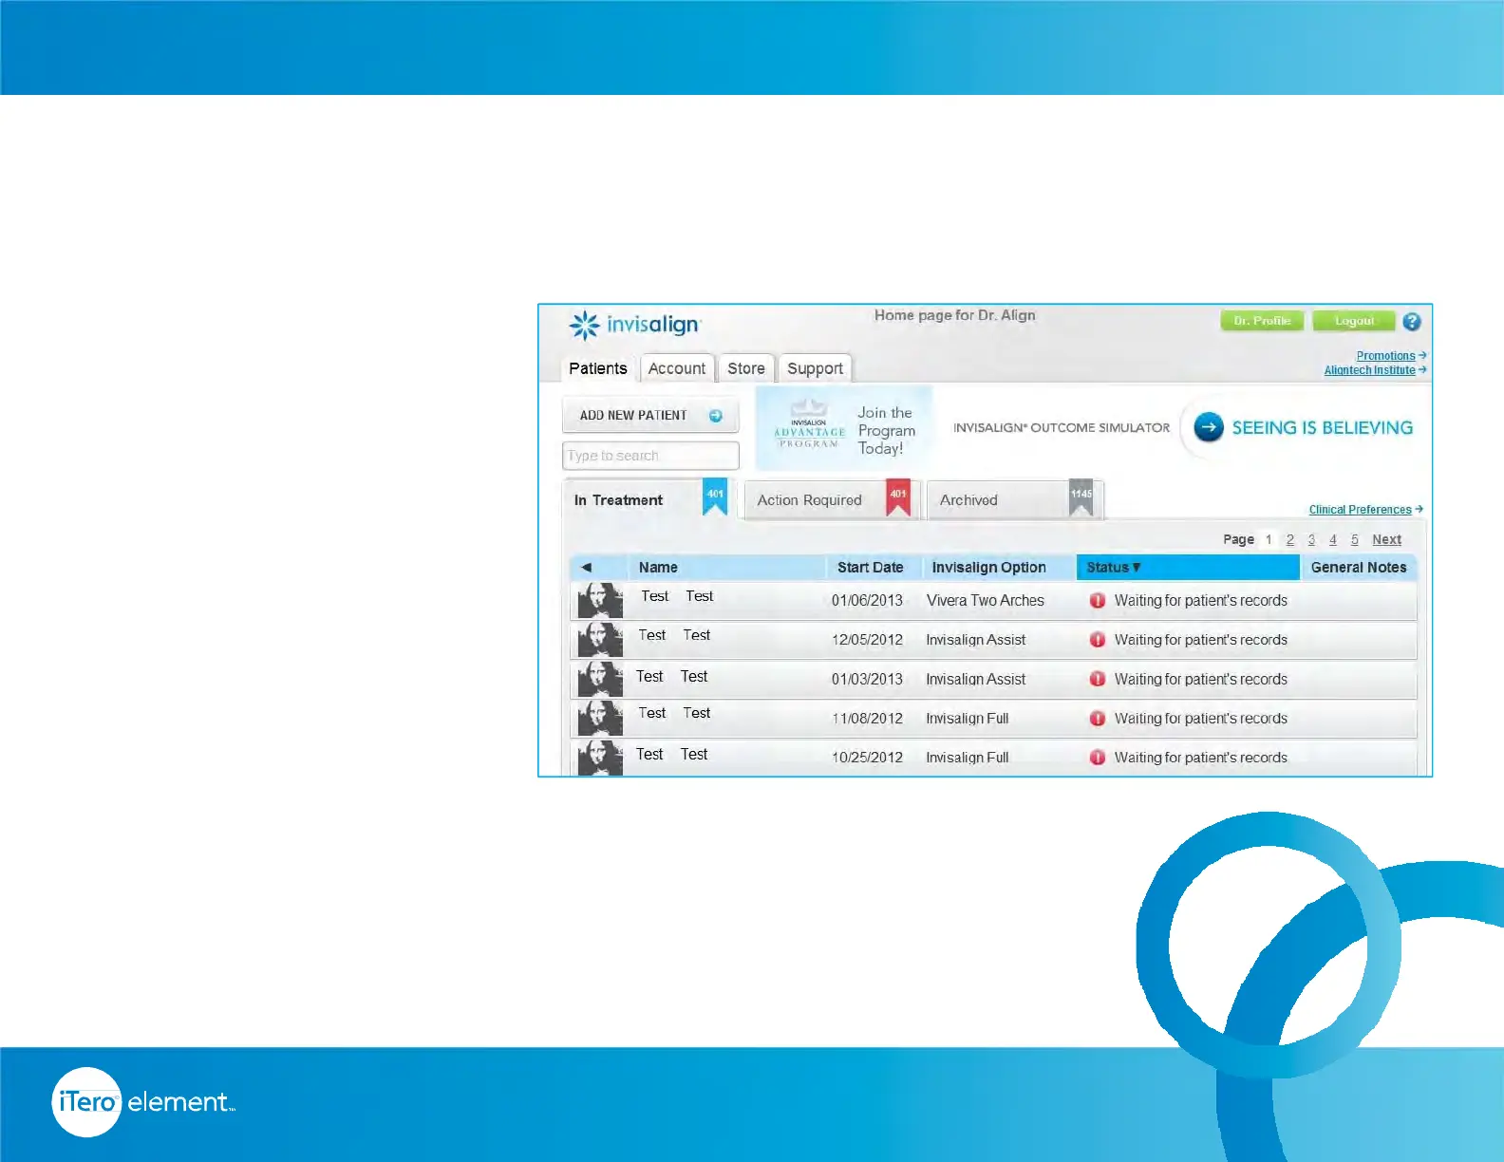Click the left arrow in the table header
This screenshot has height=1162, width=1504.
586,568
